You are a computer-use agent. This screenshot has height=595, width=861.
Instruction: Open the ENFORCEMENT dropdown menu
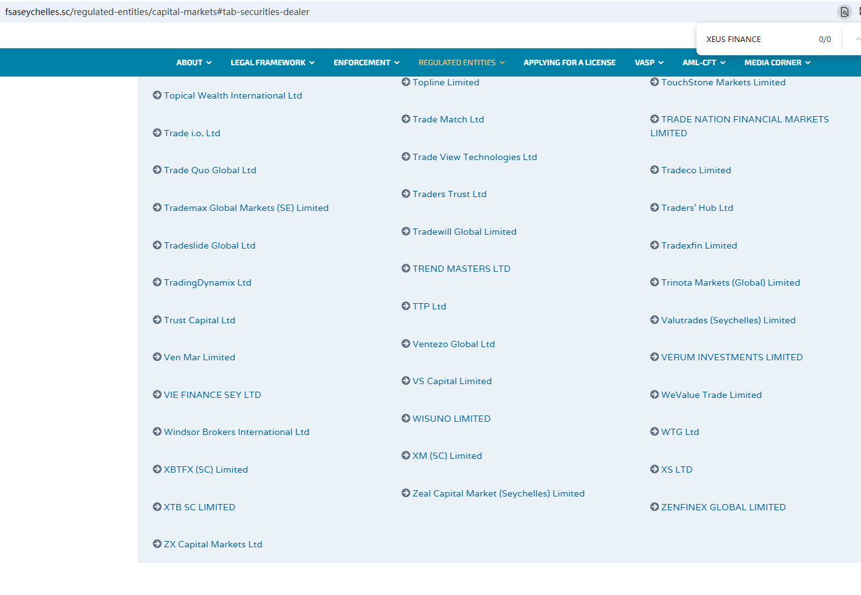tap(366, 63)
